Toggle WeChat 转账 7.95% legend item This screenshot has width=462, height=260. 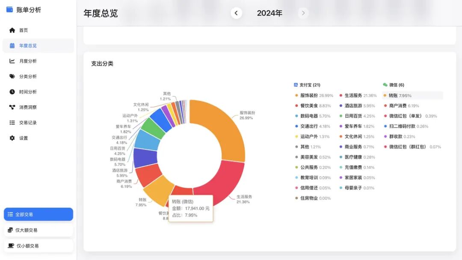click(412, 95)
